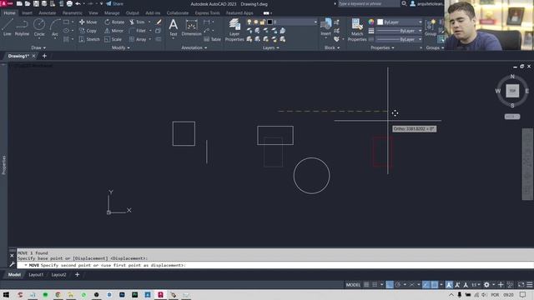Expand the Annotation panel
This screenshot has height=300, width=534.
pyautogui.click(x=194, y=48)
